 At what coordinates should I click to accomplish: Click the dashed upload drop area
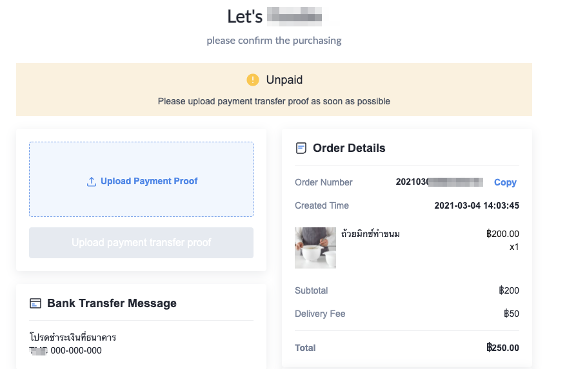141,179
